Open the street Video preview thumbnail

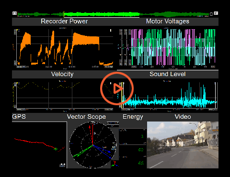(183, 145)
